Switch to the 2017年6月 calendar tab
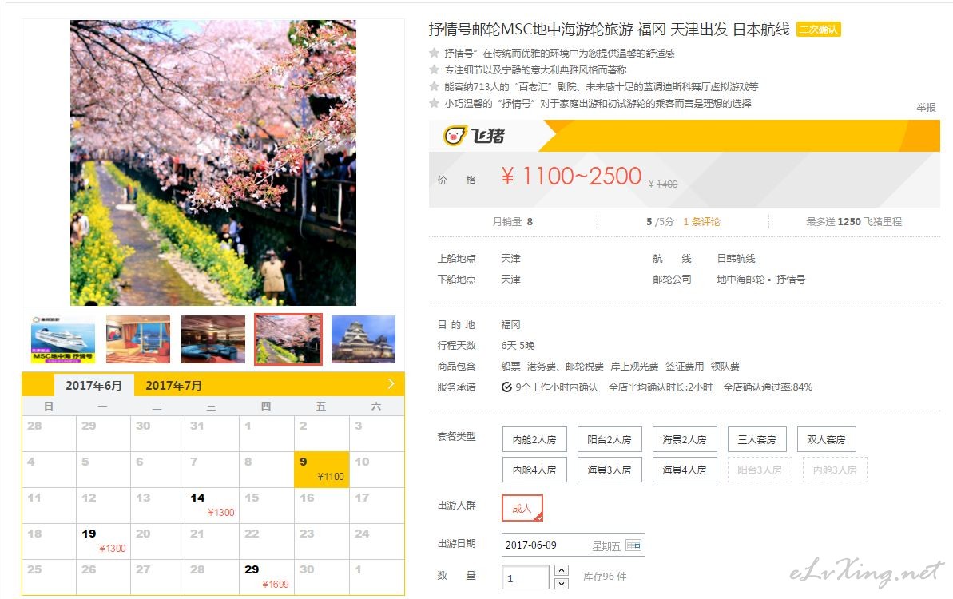The image size is (953, 599). coord(93,385)
